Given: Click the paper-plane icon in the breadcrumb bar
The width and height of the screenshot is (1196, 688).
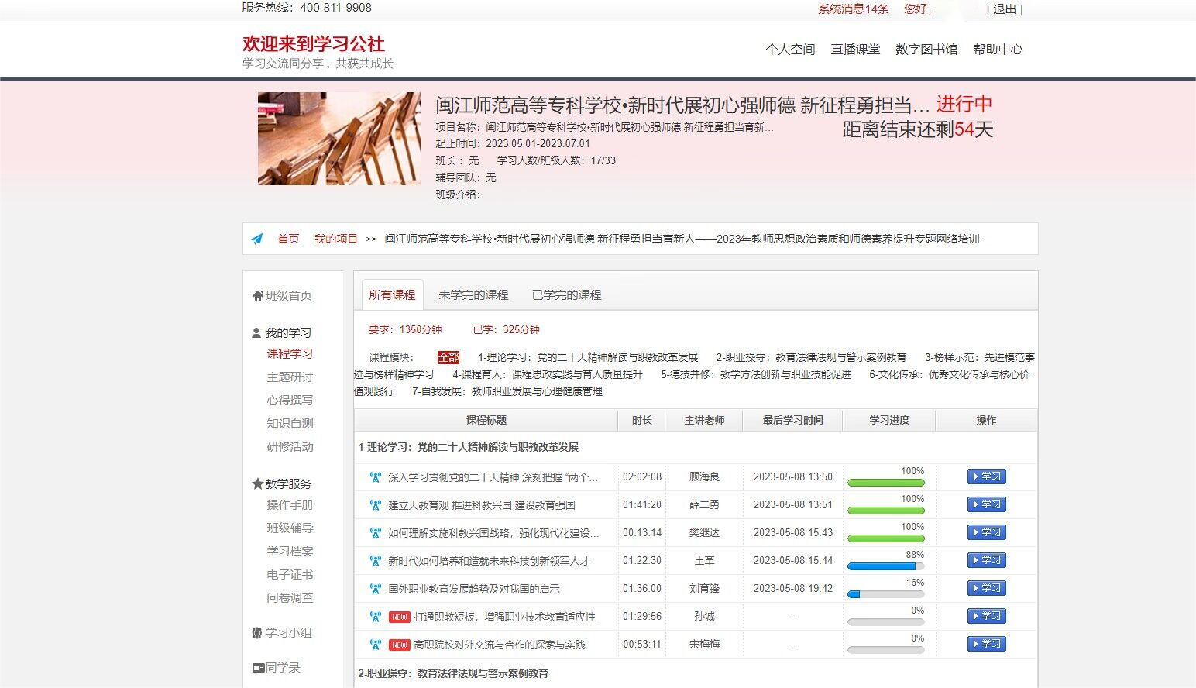Looking at the screenshot, I should pos(257,239).
